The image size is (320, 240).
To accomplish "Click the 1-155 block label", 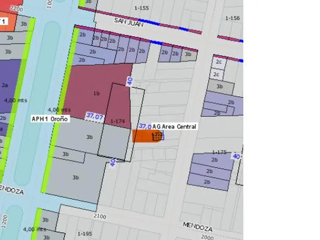I will click(x=142, y=8).
